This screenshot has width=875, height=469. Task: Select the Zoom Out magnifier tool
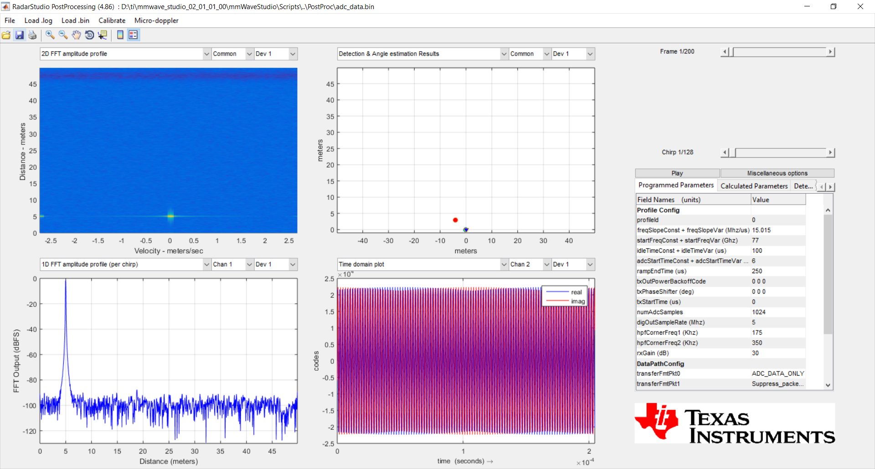point(63,35)
